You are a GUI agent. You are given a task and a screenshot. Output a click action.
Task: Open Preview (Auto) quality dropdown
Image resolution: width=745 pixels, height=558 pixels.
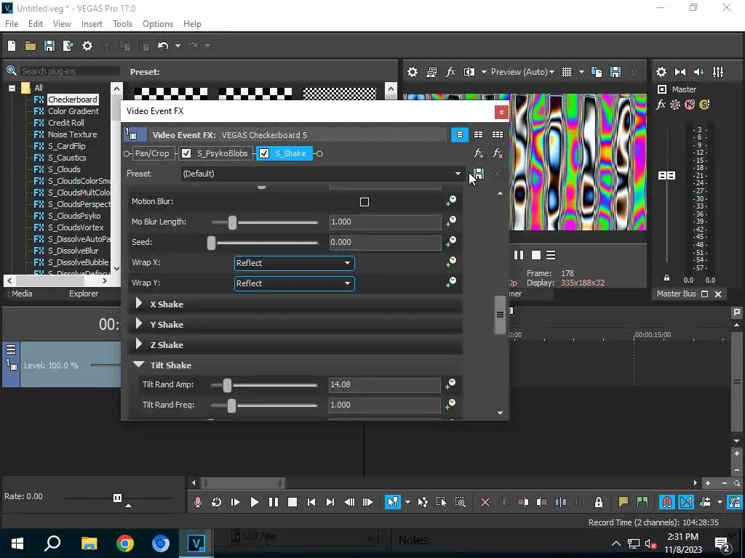click(522, 72)
